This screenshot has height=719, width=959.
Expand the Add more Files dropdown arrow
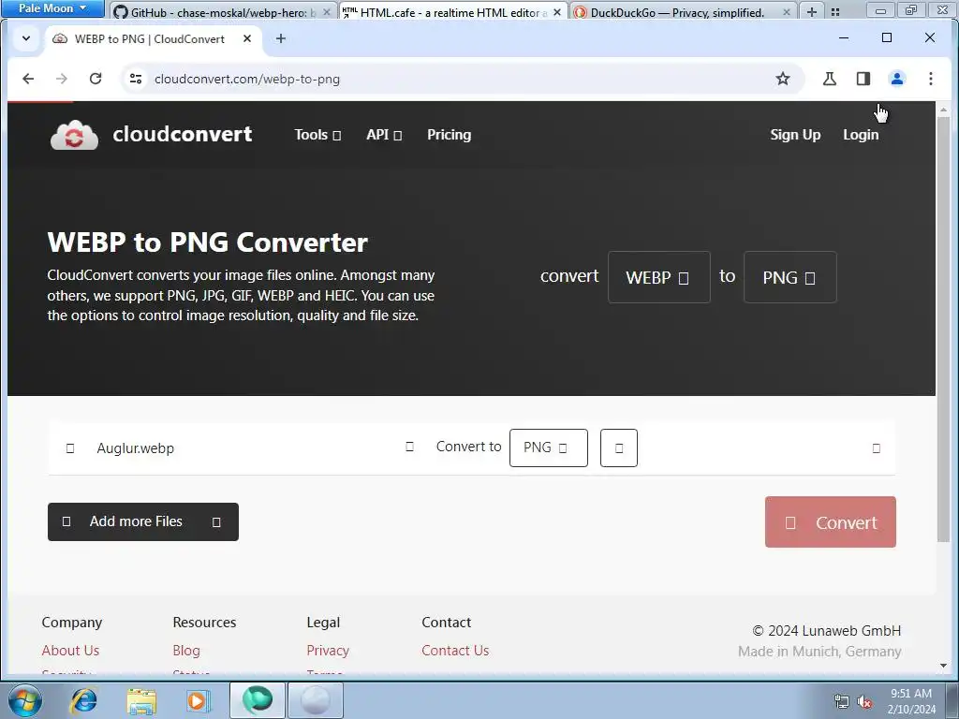pyautogui.click(x=216, y=522)
